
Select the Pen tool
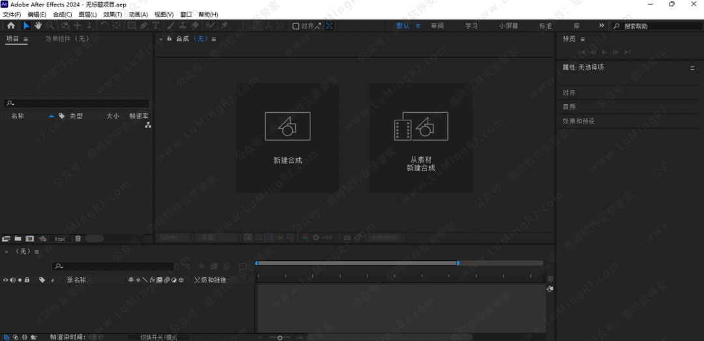[x=143, y=25]
